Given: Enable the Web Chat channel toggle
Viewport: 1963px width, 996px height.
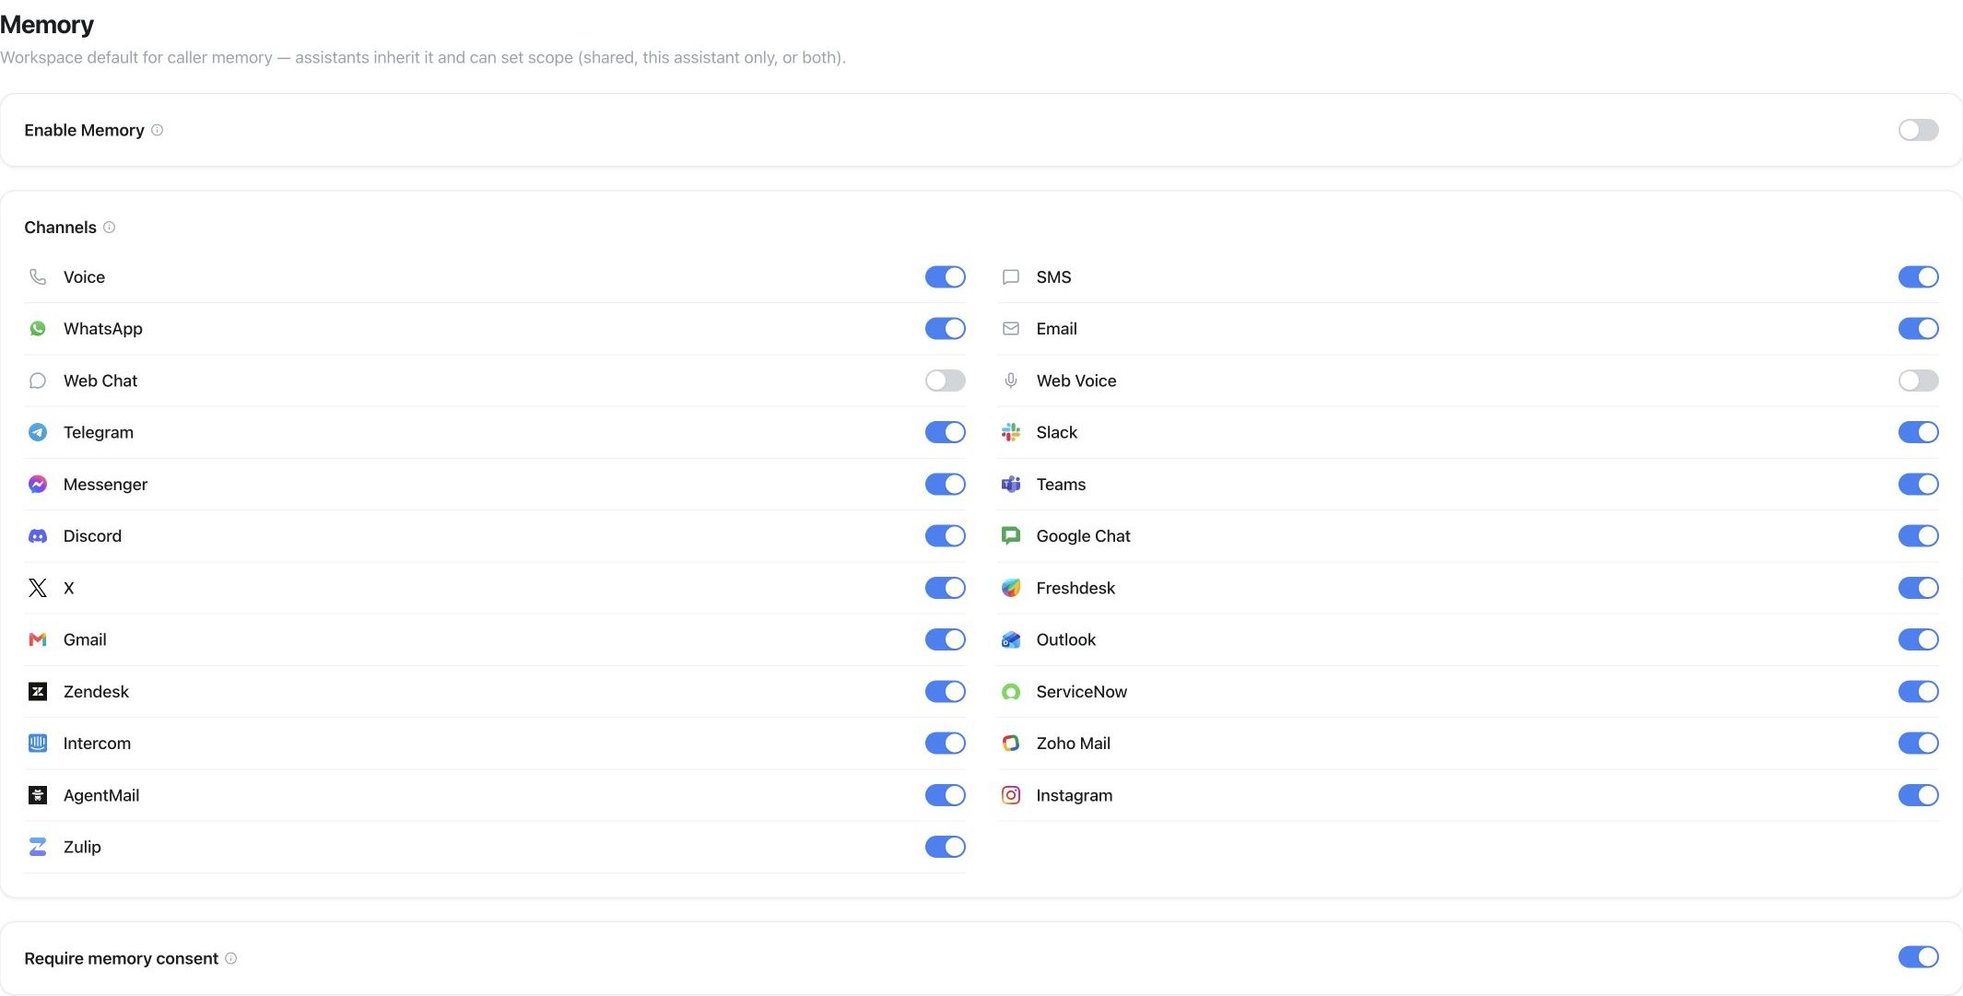Looking at the screenshot, I should click(945, 381).
